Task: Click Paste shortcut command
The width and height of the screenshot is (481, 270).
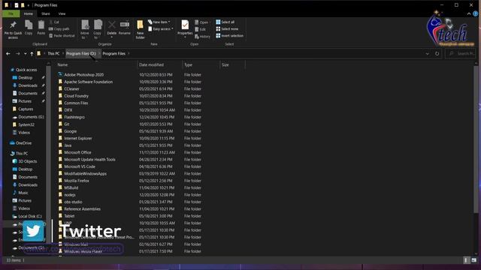Action: [x=62, y=36]
